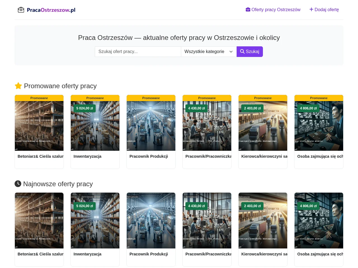Open newest Inwentaryzacja offer image
Screen dimensions: 358x268
95,221
